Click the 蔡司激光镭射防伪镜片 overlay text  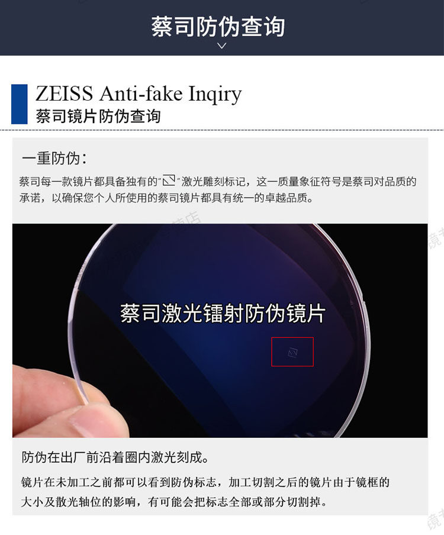click(x=223, y=313)
